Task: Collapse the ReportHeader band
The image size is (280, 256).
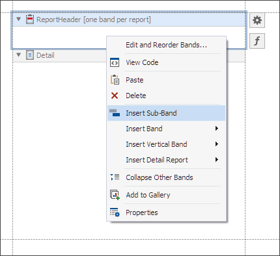Action: tap(19, 19)
